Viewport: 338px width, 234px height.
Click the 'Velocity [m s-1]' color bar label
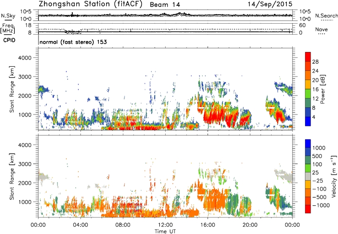coord(334,176)
